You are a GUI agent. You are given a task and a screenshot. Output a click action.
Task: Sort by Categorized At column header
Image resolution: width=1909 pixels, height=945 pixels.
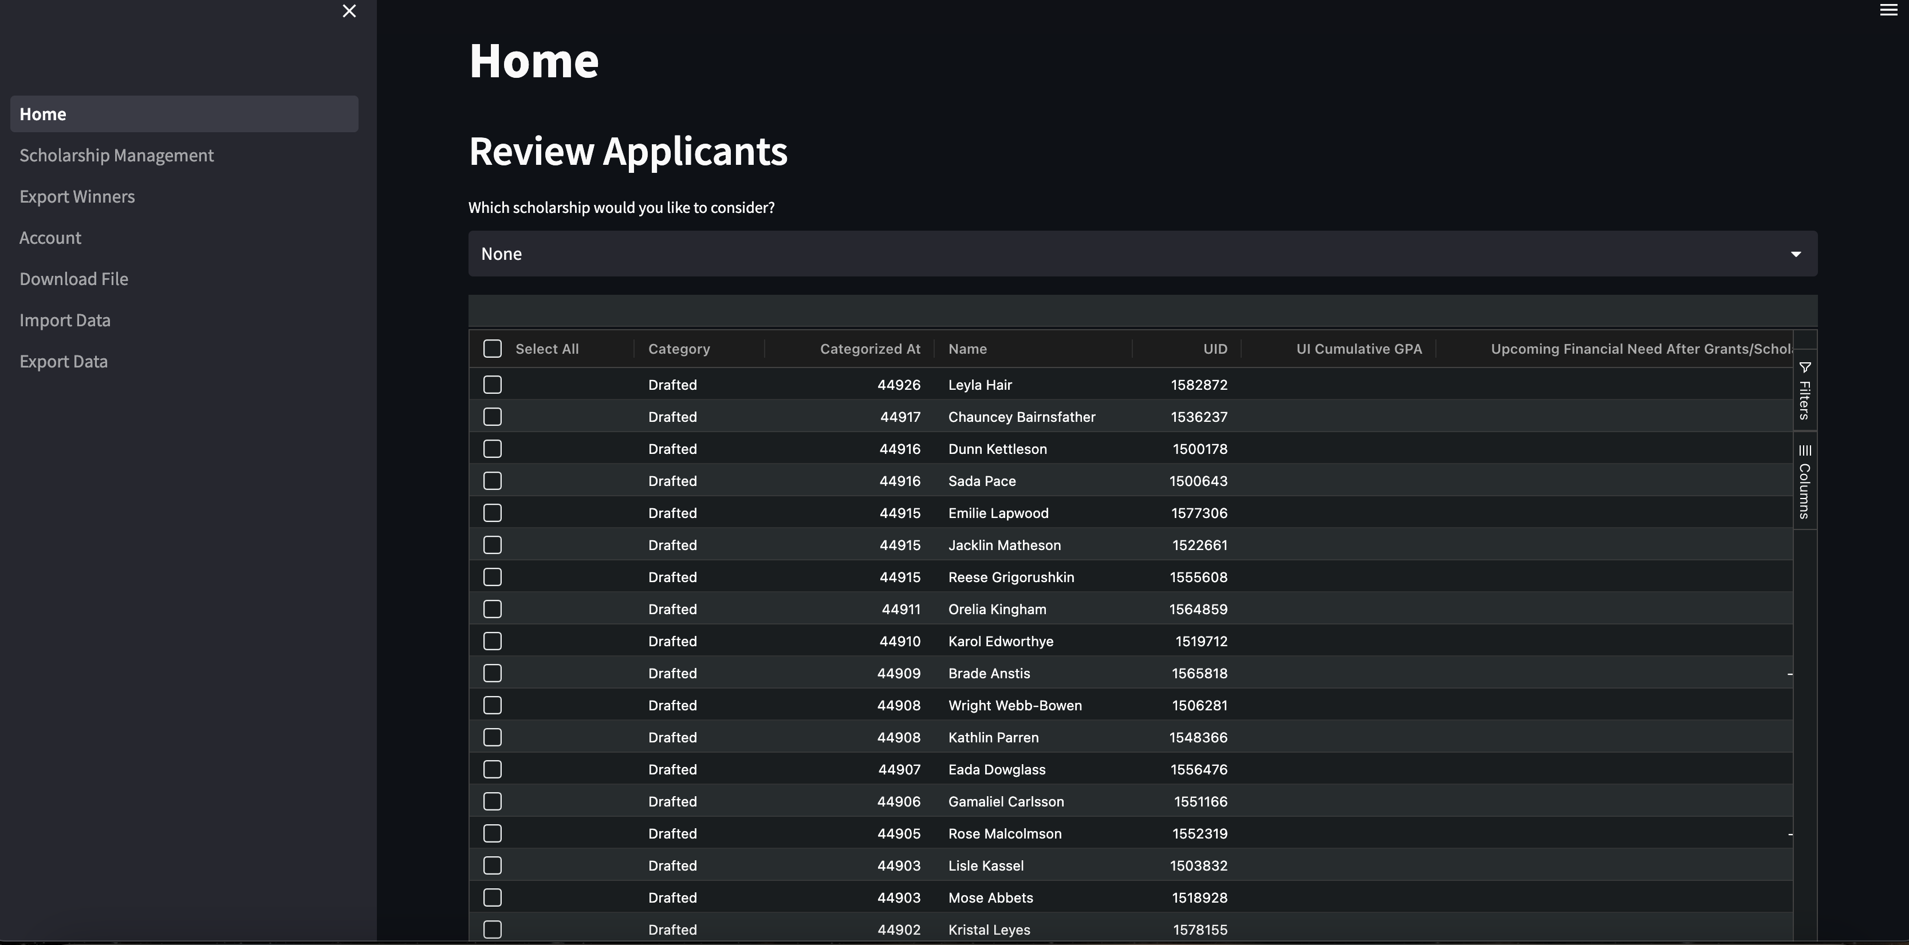(870, 349)
